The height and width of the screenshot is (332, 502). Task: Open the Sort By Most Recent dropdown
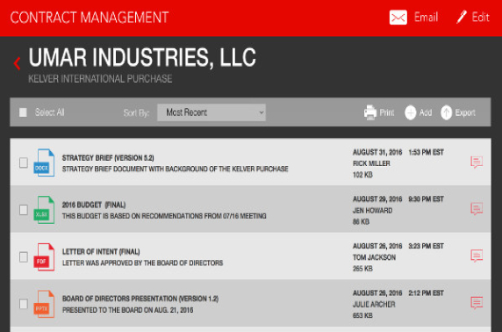click(212, 112)
